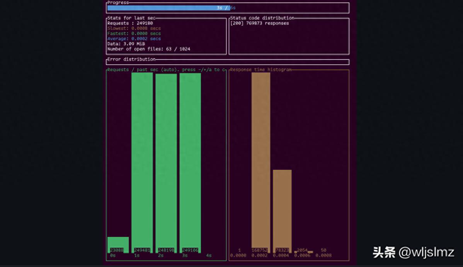Select the 'Average: 0.0002 secs' line

click(x=134, y=39)
